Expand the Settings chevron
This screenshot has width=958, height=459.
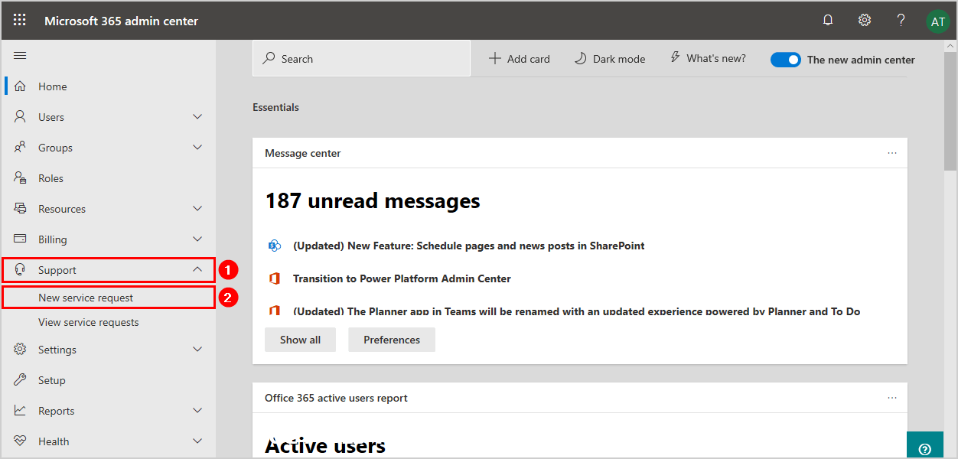point(197,350)
